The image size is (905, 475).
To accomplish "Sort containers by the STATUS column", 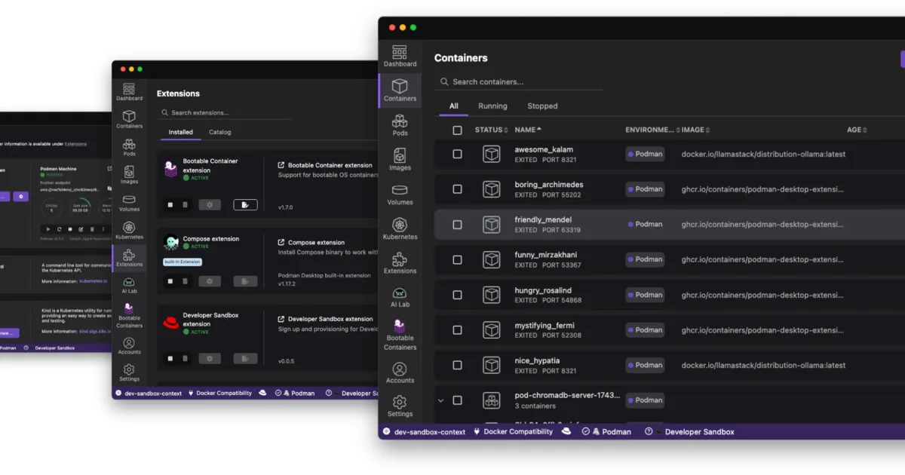I will 491,130.
